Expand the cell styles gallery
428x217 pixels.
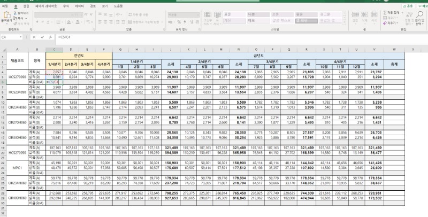tap(344, 23)
